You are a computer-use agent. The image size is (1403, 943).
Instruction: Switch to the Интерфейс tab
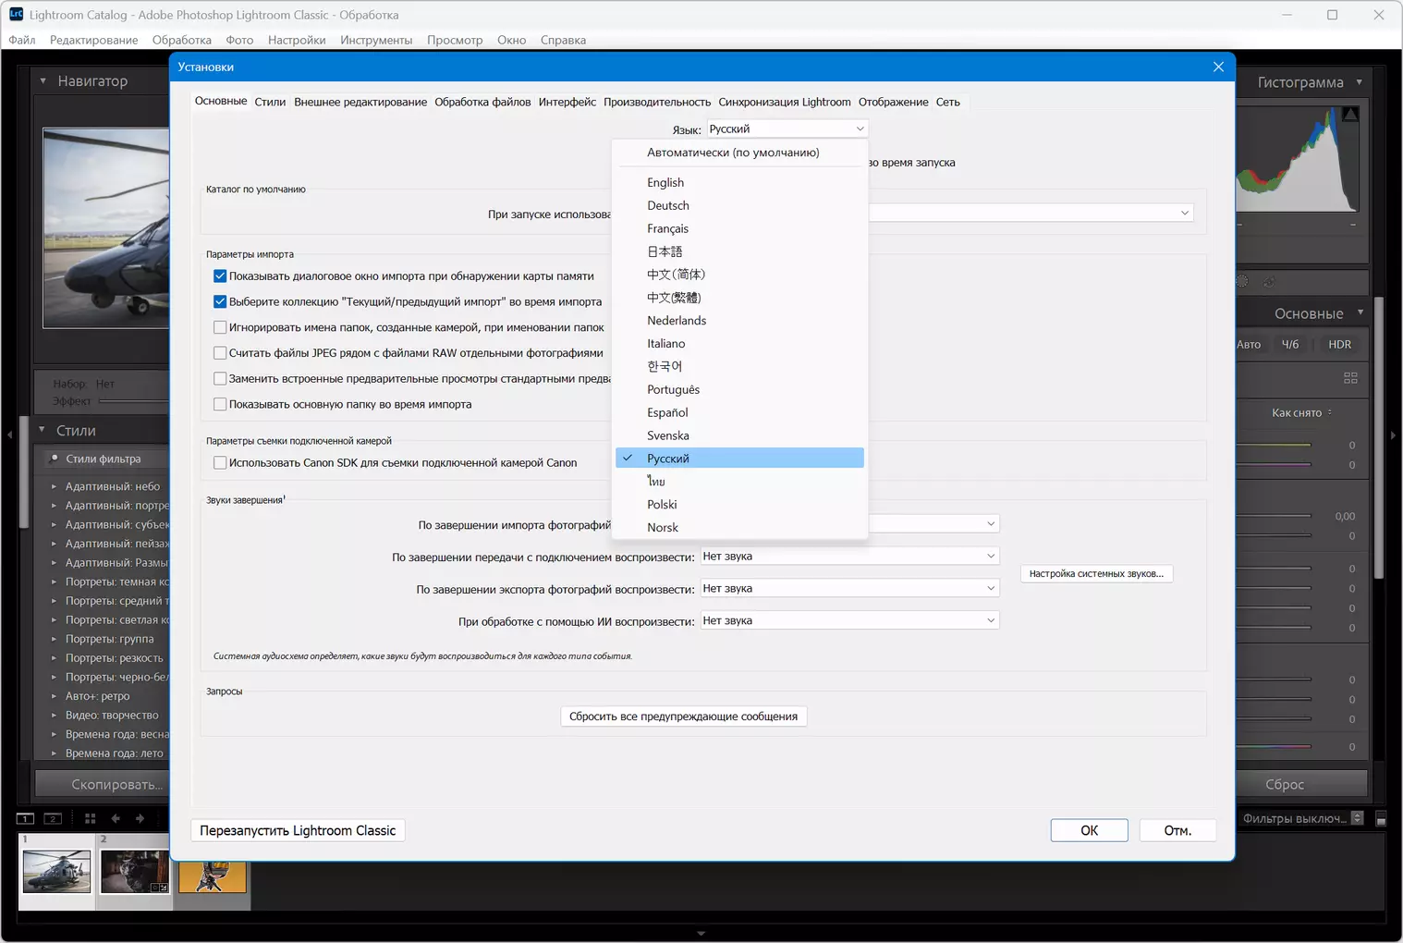[567, 102]
